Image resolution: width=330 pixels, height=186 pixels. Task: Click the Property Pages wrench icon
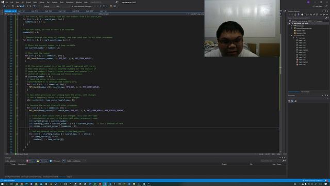click(x=295, y=101)
